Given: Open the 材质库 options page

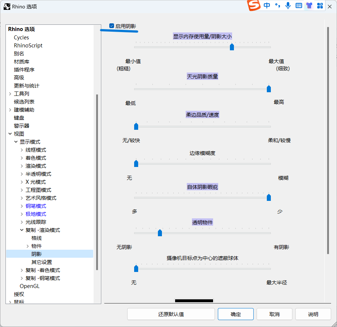Looking at the screenshot, I should [22, 62].
